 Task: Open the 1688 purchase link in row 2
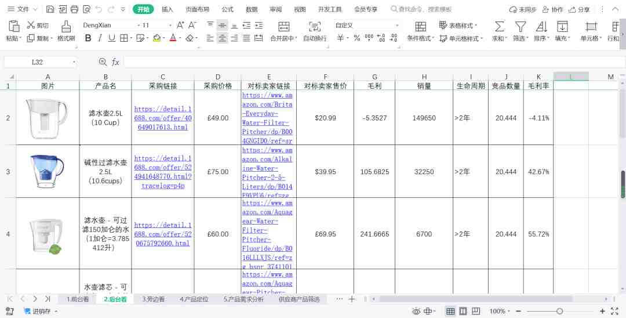coord(163,118)
